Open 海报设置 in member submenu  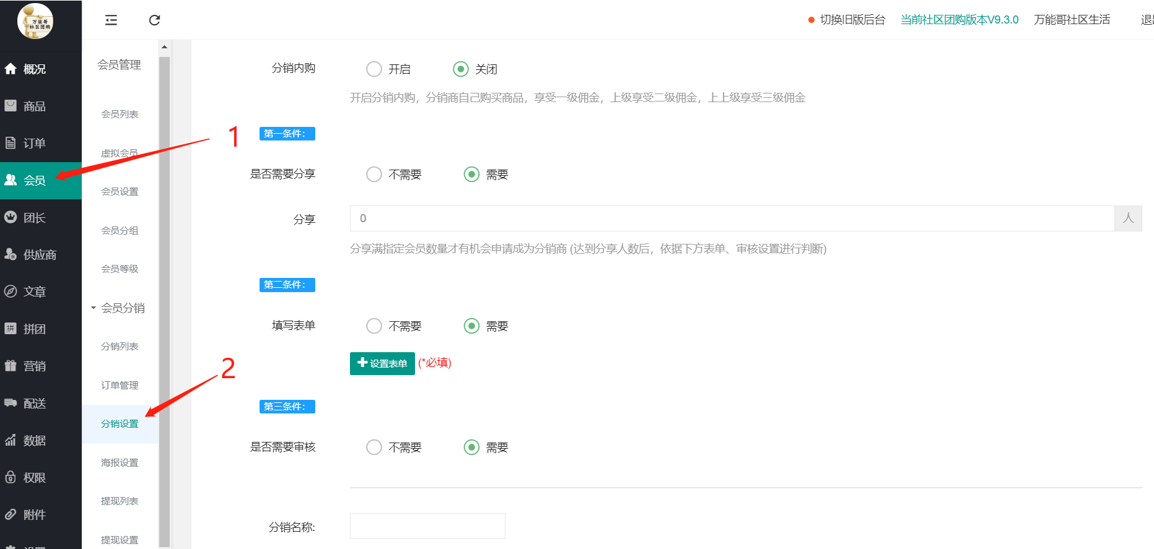[x=120, y=463]
